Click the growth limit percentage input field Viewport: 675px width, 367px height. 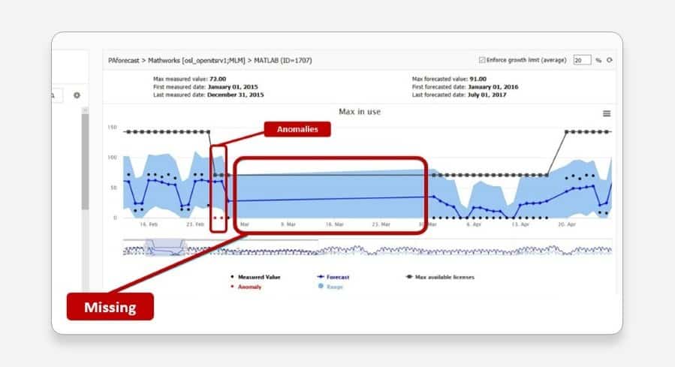point(582,60)
